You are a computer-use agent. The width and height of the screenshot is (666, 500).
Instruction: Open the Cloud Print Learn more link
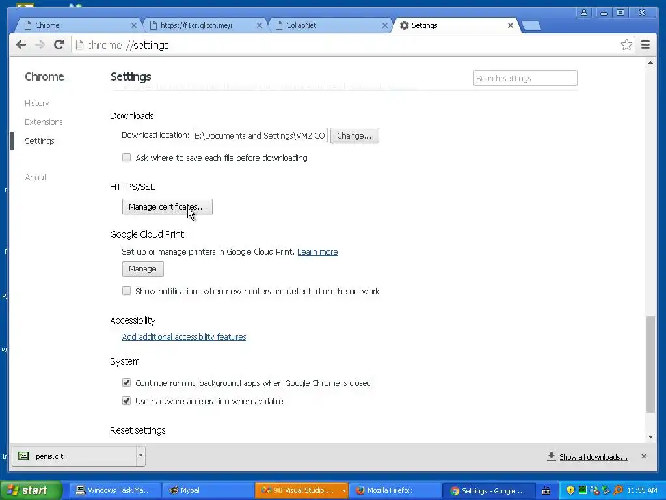317,252
